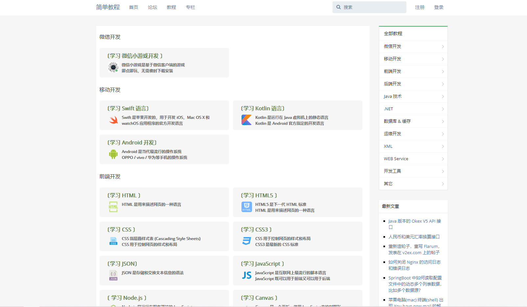Open 〔学习 JSON〕 tutorial title
This screenshot has width=527, height=307.
pyautogui.click(x=122, y=264)
